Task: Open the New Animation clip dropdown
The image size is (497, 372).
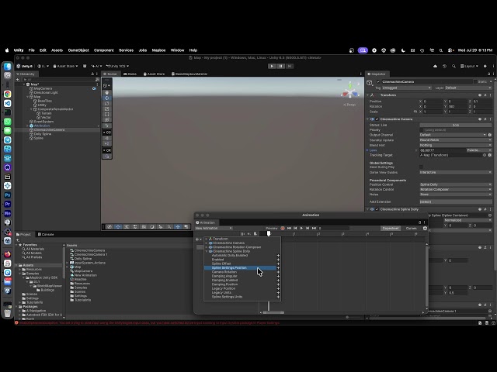Action: (x=214, y=228)
